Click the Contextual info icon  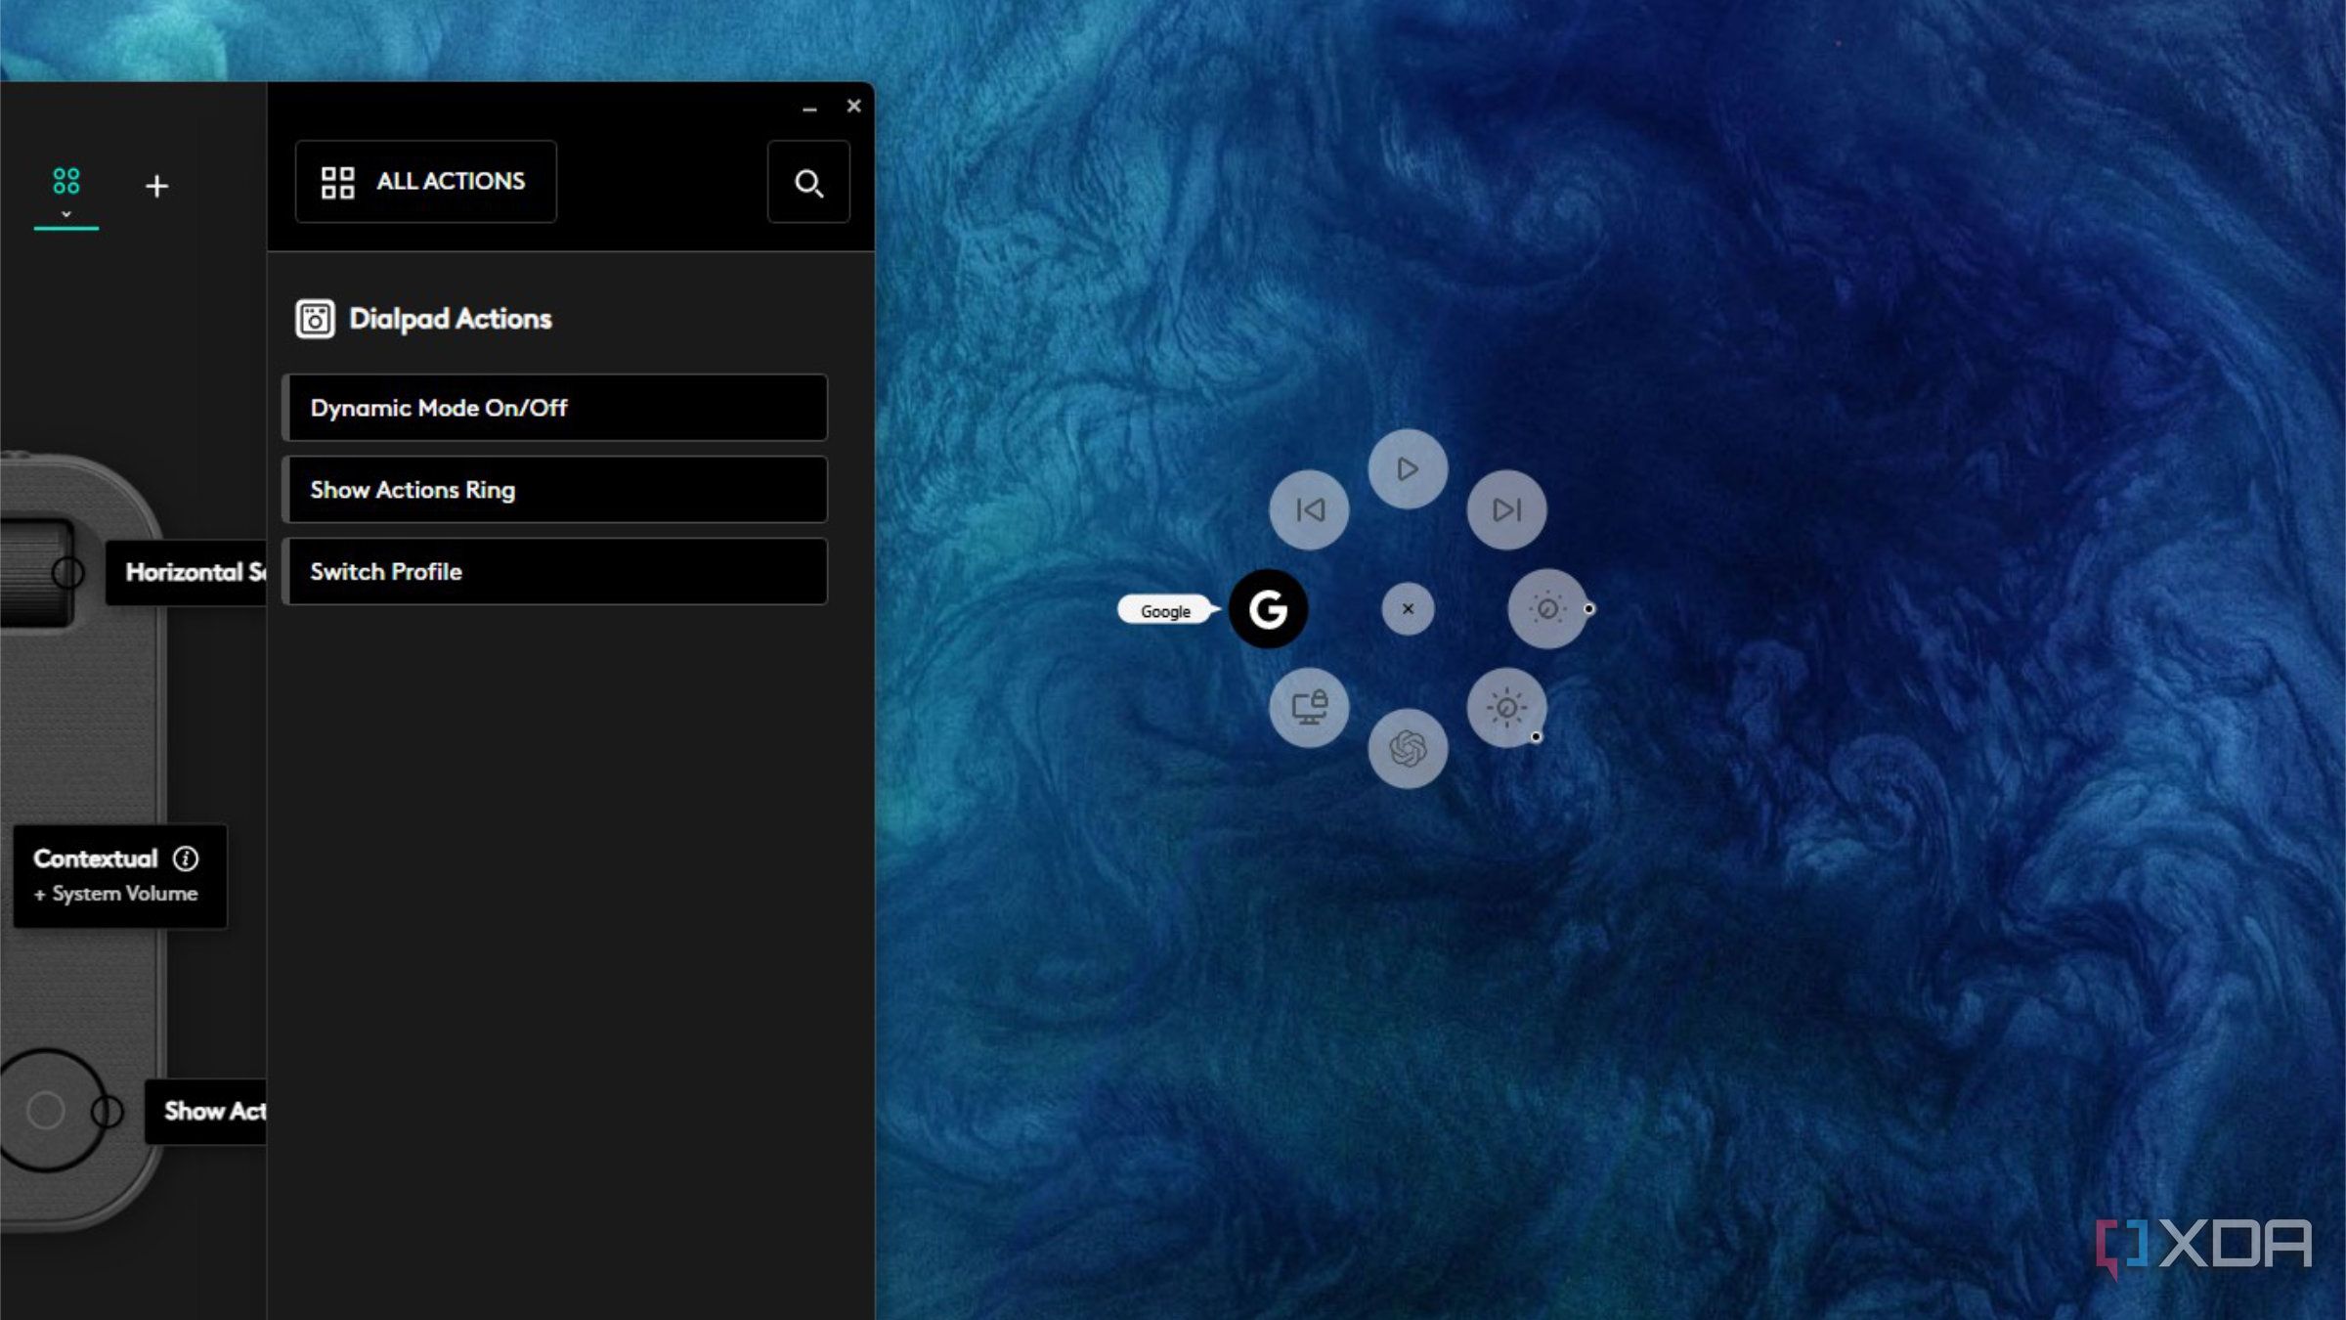tap(186, 858)
